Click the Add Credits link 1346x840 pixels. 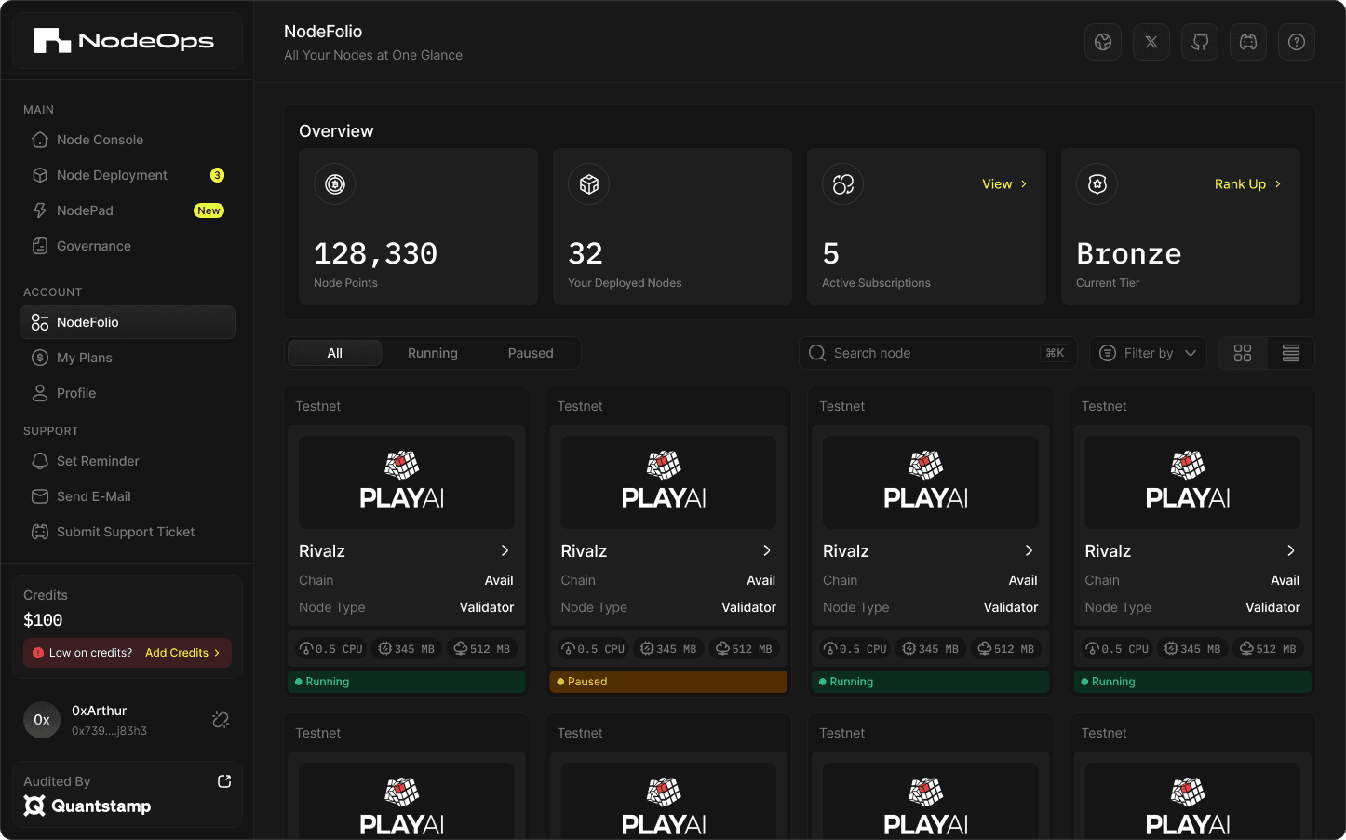182,653
